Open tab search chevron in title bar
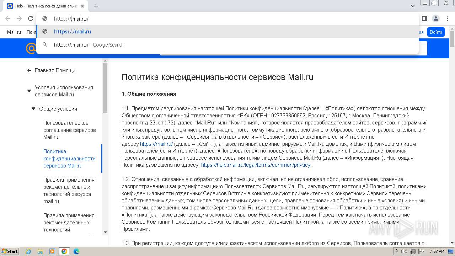The image size is (455, 256). (x=413, y=6)
